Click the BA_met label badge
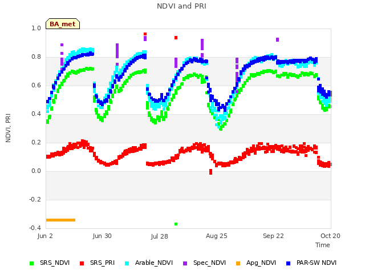Image resolution: width=365 pixels, height=274 pixels. pos(63,24)
